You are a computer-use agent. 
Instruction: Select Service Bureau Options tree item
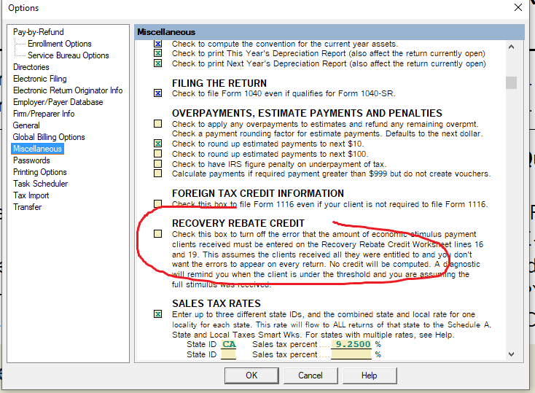(68, 55)
